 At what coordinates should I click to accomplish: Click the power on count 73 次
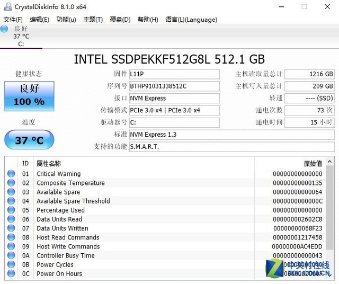(x=309, y=111)
